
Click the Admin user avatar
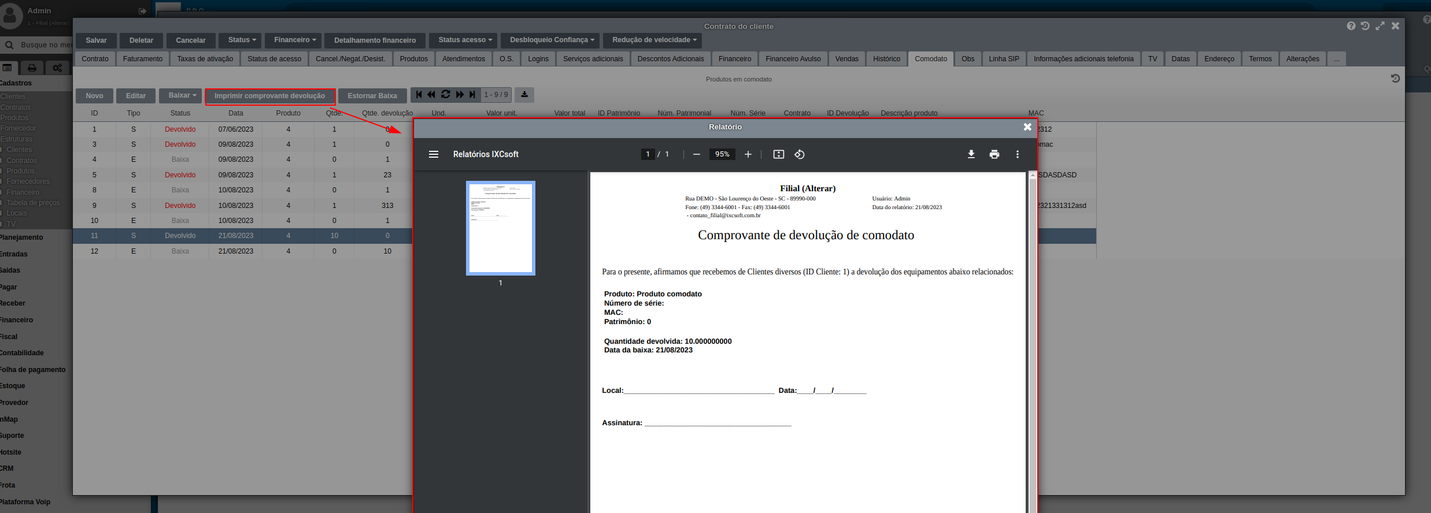10,16
